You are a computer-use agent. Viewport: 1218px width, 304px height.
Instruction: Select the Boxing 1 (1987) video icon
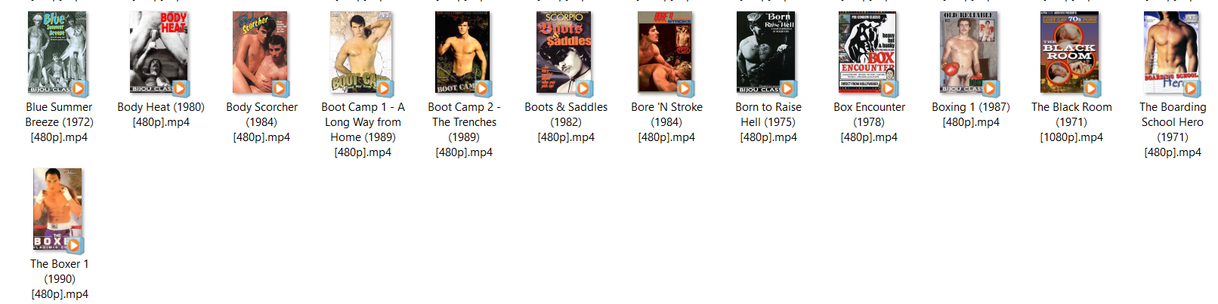969,53
